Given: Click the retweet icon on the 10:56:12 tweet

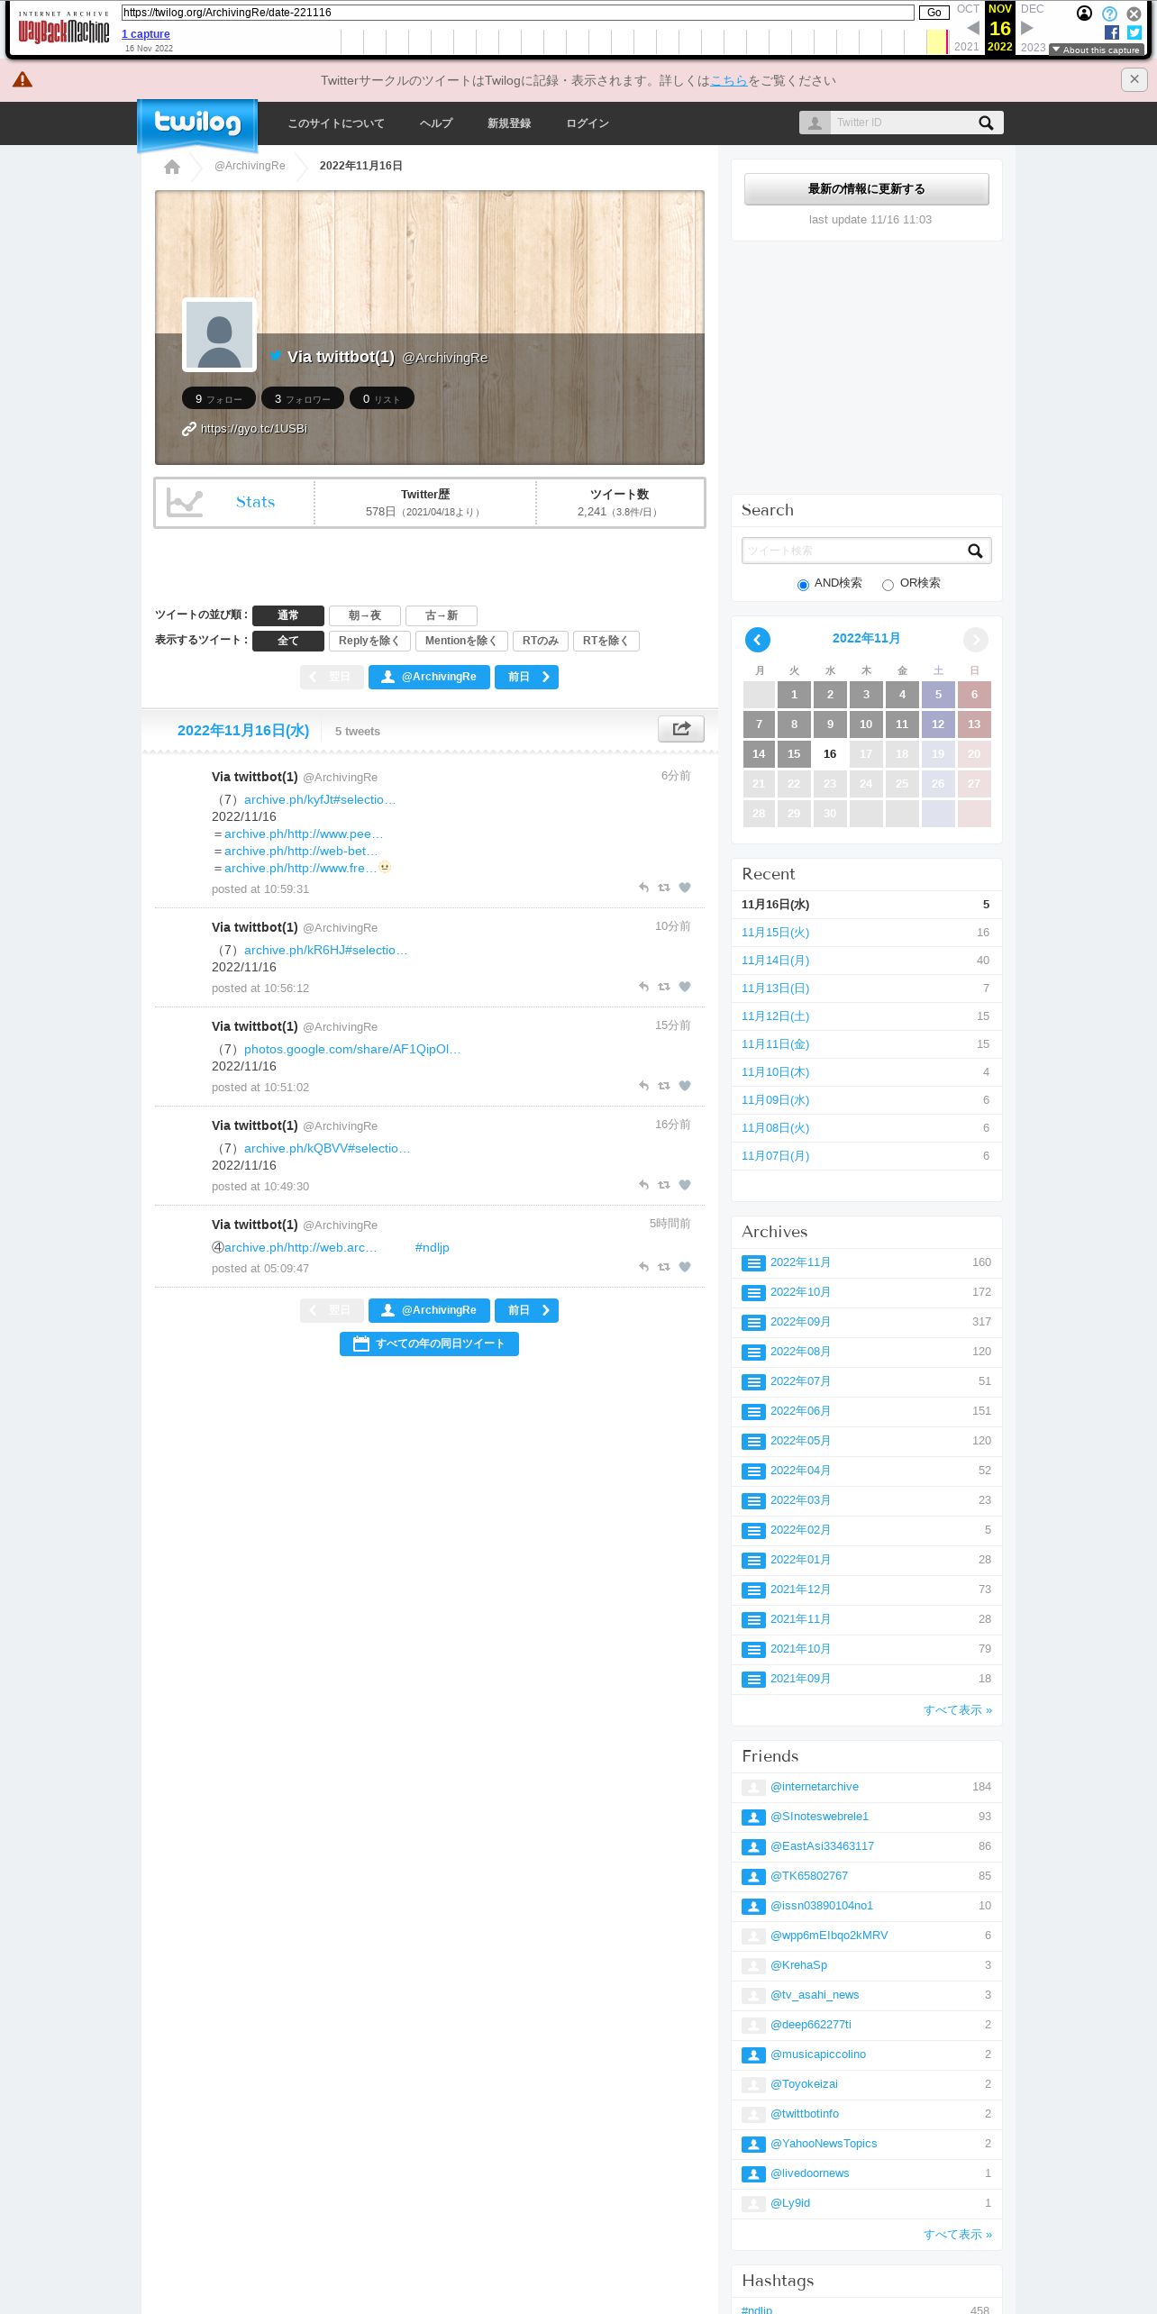Looking at the screenshot, I should pos(664,987).
